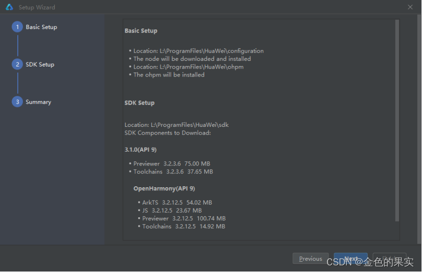This screenshot has height=272, width=422.
Task: Click the 3.1.0(API 9) heading
Action: (x=141, y=150)
